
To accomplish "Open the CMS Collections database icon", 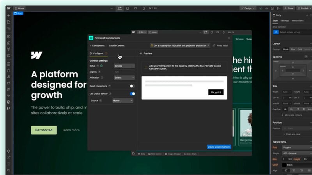I will tap(9, 63).
